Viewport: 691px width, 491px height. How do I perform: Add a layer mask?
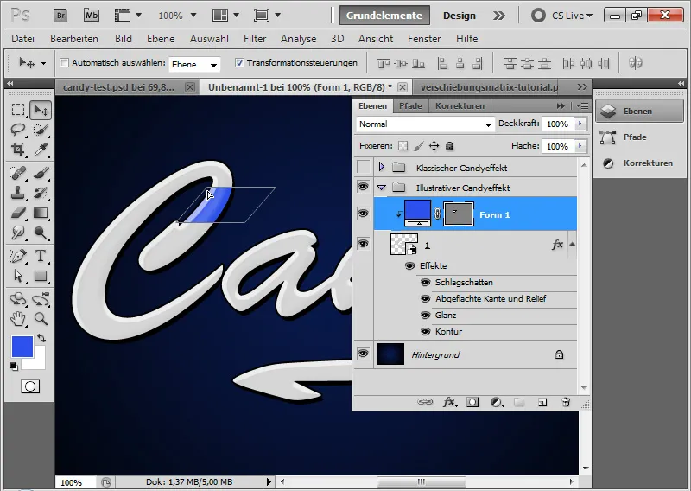[x=472, y=402]
